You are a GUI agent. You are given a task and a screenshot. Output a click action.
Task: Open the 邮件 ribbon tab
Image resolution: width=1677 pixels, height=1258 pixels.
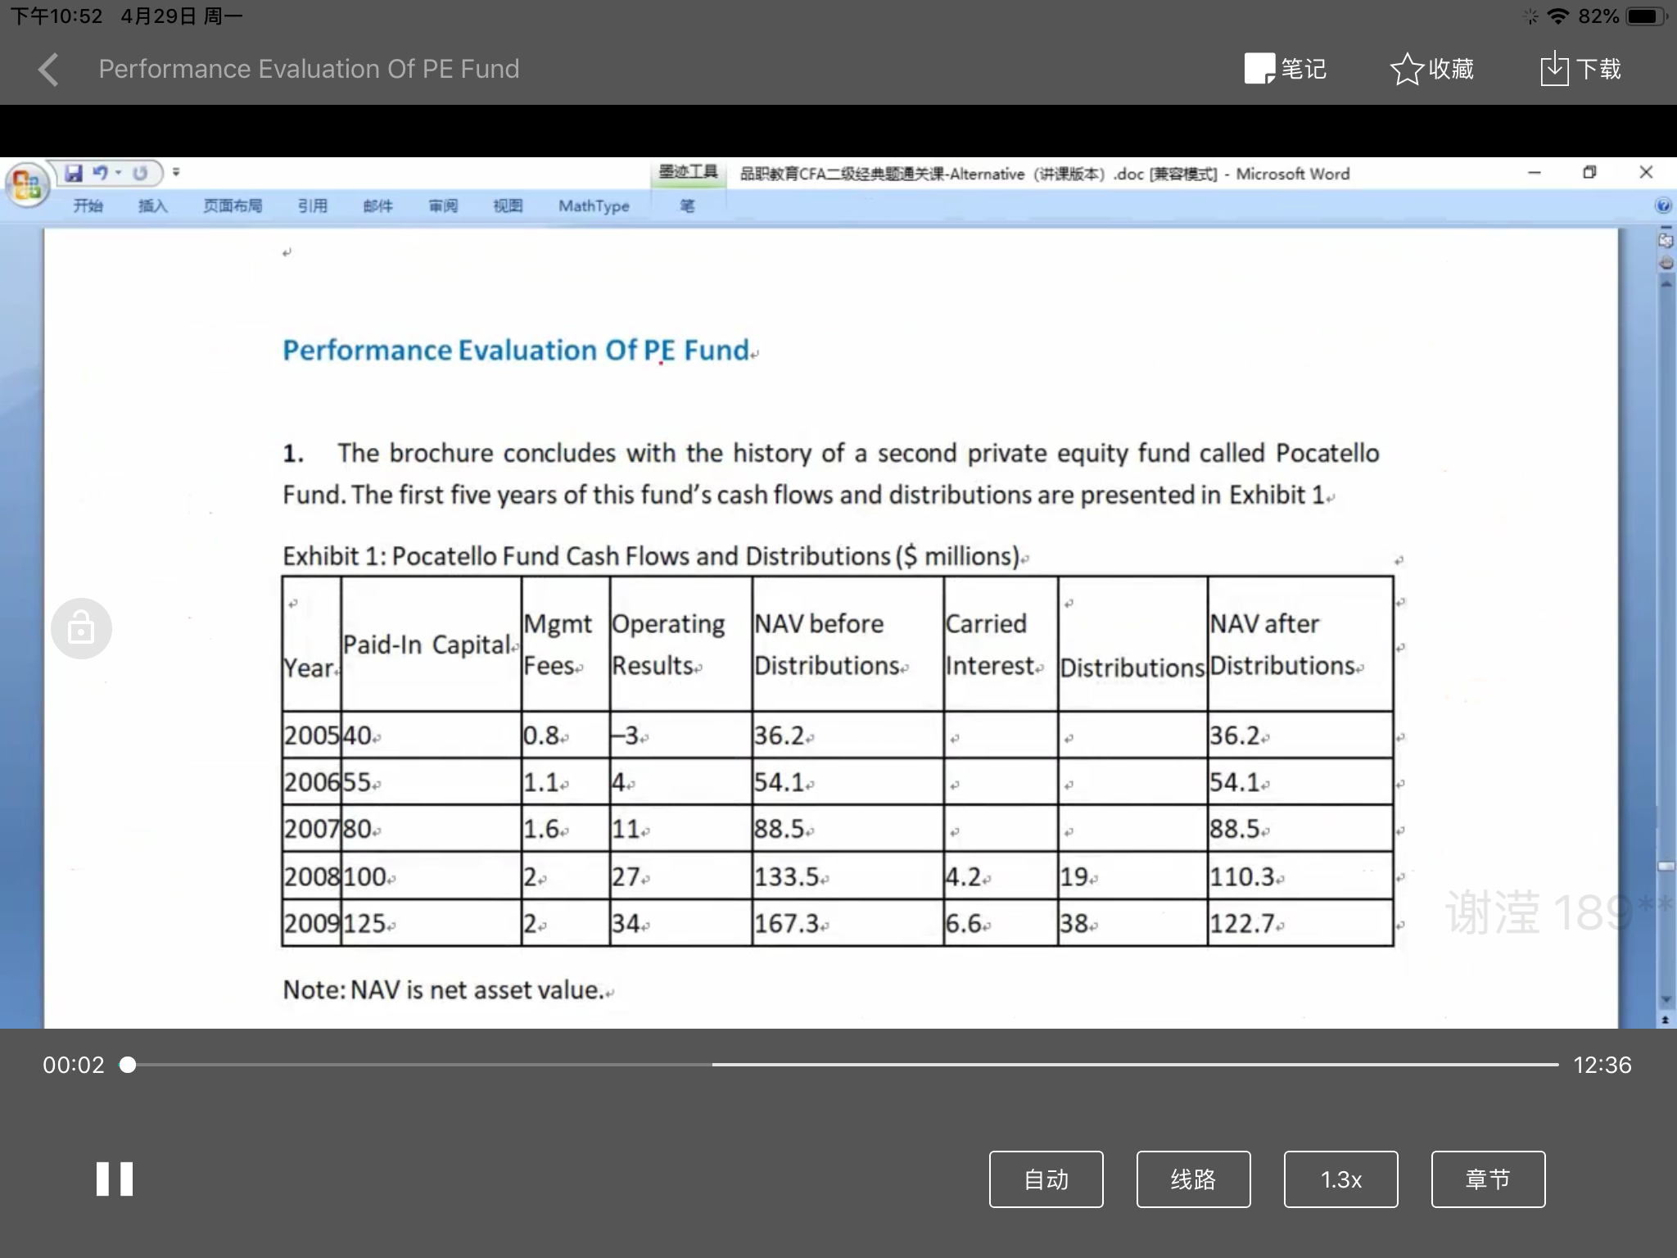(377, 206)
